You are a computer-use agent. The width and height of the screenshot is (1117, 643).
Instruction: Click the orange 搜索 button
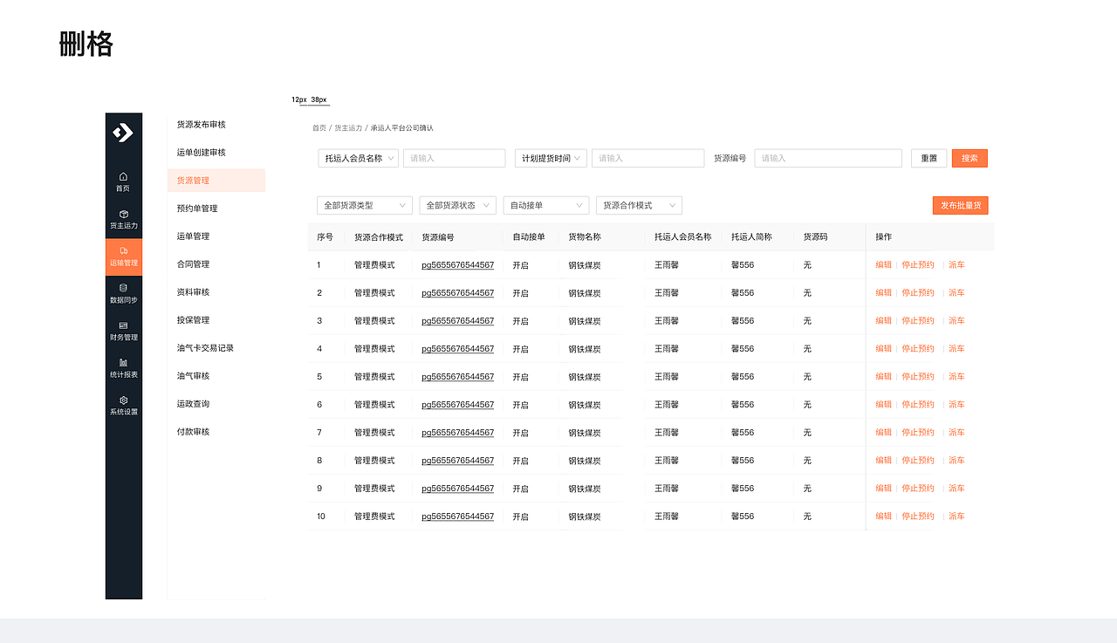pos(970,158)
